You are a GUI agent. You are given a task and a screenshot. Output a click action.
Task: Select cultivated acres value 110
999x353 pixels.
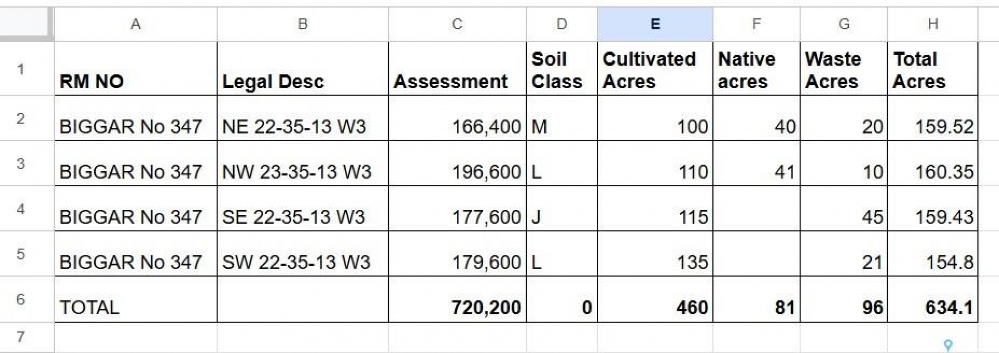click(x=655, y=163)
